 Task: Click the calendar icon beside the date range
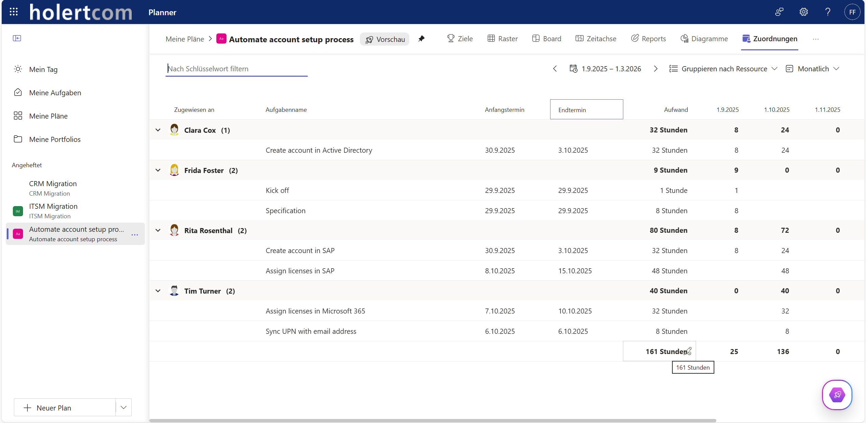click(x=573, y=69)
